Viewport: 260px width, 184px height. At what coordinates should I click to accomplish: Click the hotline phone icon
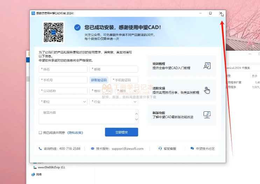[40, 148]
